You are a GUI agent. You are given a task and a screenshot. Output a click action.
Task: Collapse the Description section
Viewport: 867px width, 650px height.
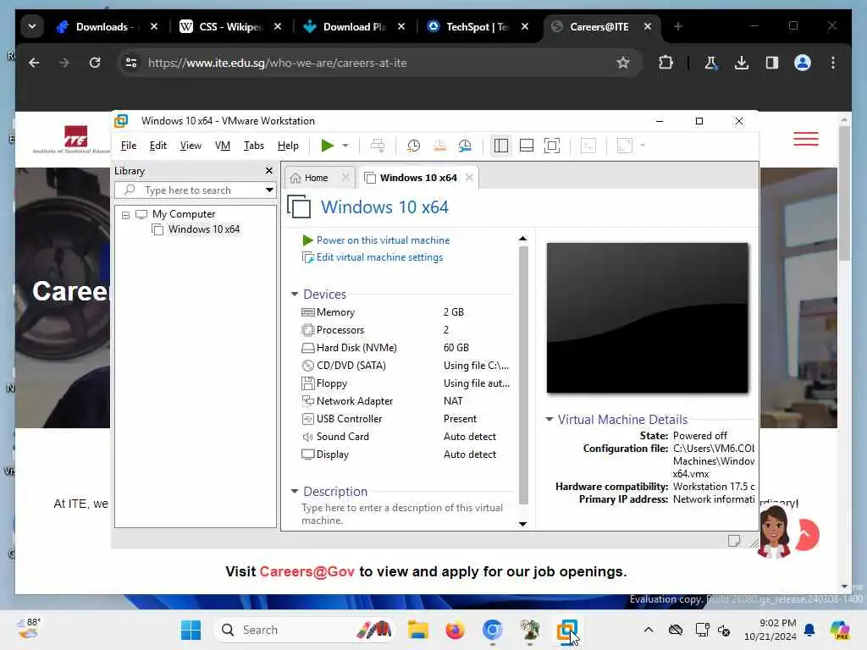(x=295, y=491)
